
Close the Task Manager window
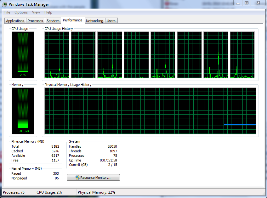click(x=258, y=3)
